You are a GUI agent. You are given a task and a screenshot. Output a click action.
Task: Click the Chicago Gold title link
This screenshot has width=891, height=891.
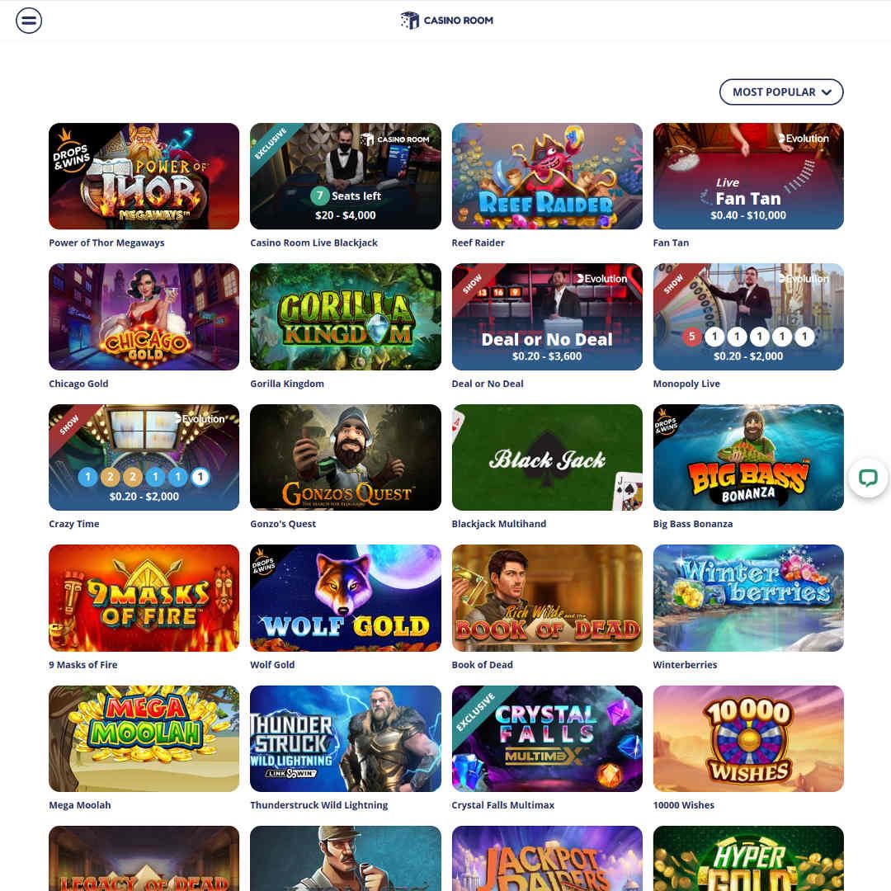[x=78, y=384]
